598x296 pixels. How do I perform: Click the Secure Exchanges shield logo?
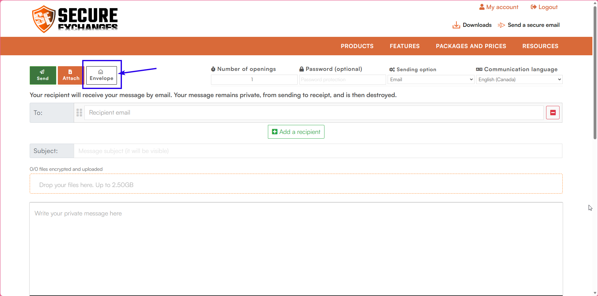(x=44, y=19)
